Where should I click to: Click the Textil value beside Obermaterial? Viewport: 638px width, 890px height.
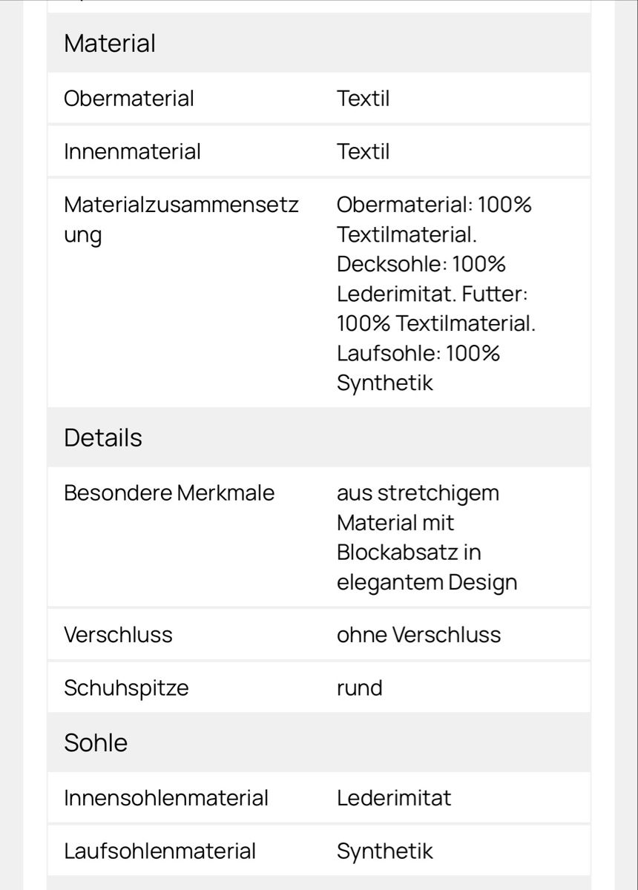[x=363, y=99]
